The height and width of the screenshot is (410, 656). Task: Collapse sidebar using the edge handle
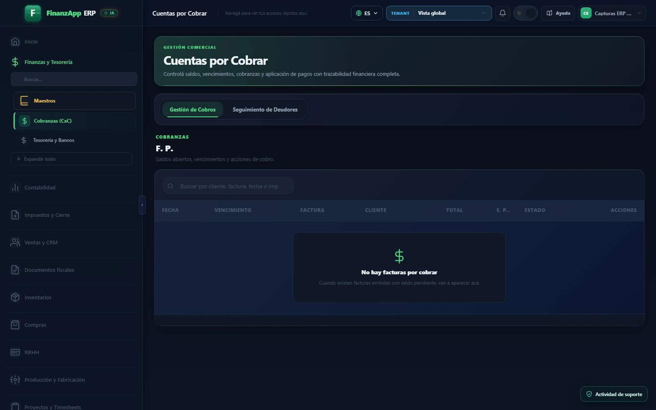tap(142, 205)
